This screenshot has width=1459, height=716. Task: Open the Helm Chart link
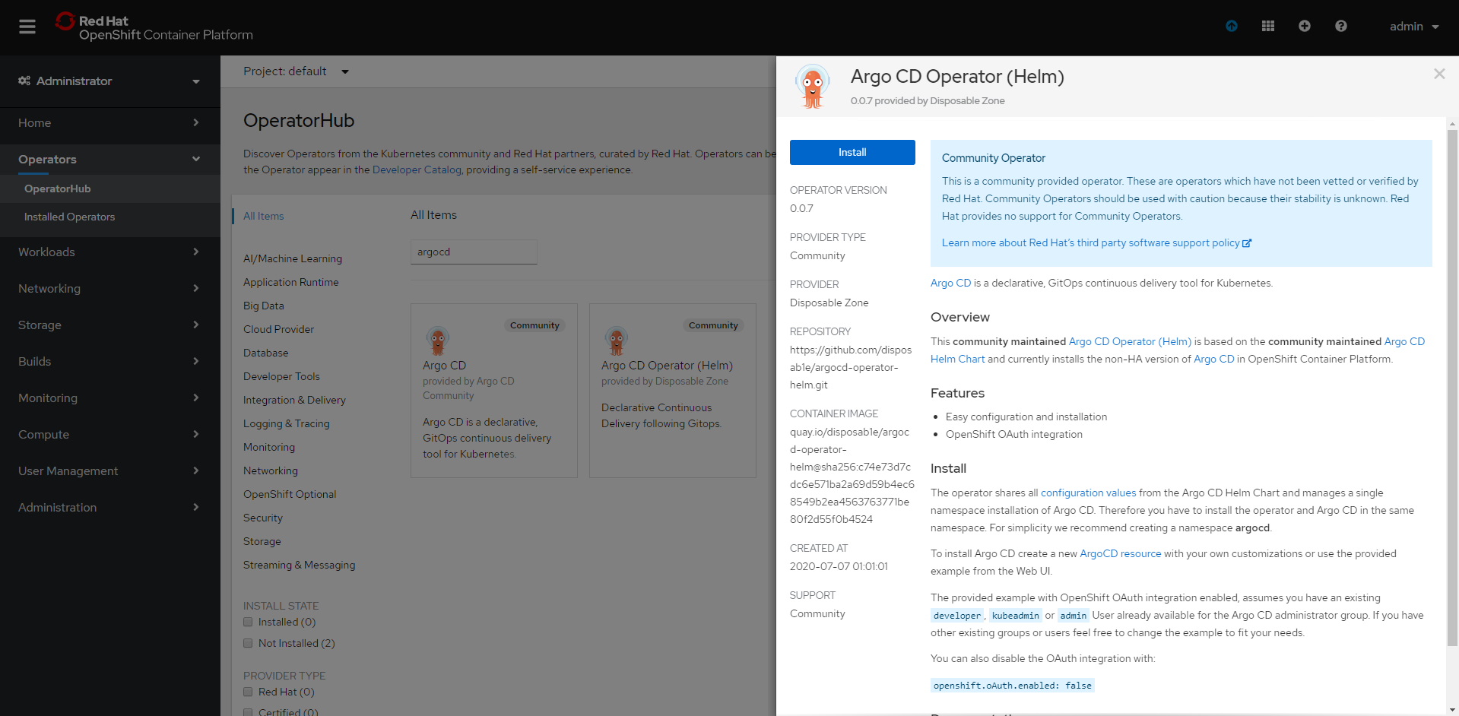coord(957,360)
